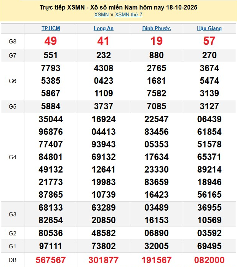
Task: Click the page title for 18-10-2025
Action: (119, 7)
